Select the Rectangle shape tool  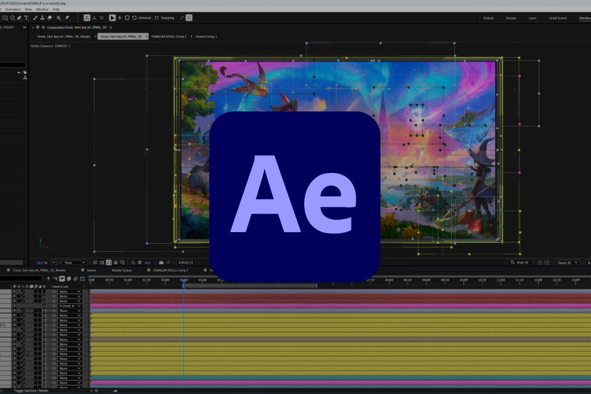coord(5,18)
